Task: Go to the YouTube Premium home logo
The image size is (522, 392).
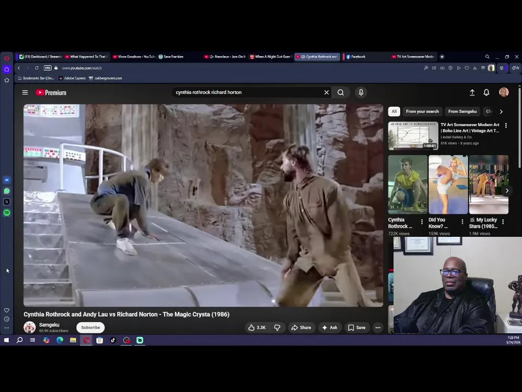Action: (51, 93)
